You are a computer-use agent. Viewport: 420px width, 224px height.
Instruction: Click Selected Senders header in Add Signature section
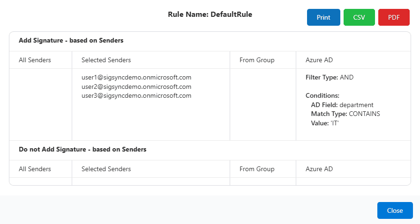106,60
